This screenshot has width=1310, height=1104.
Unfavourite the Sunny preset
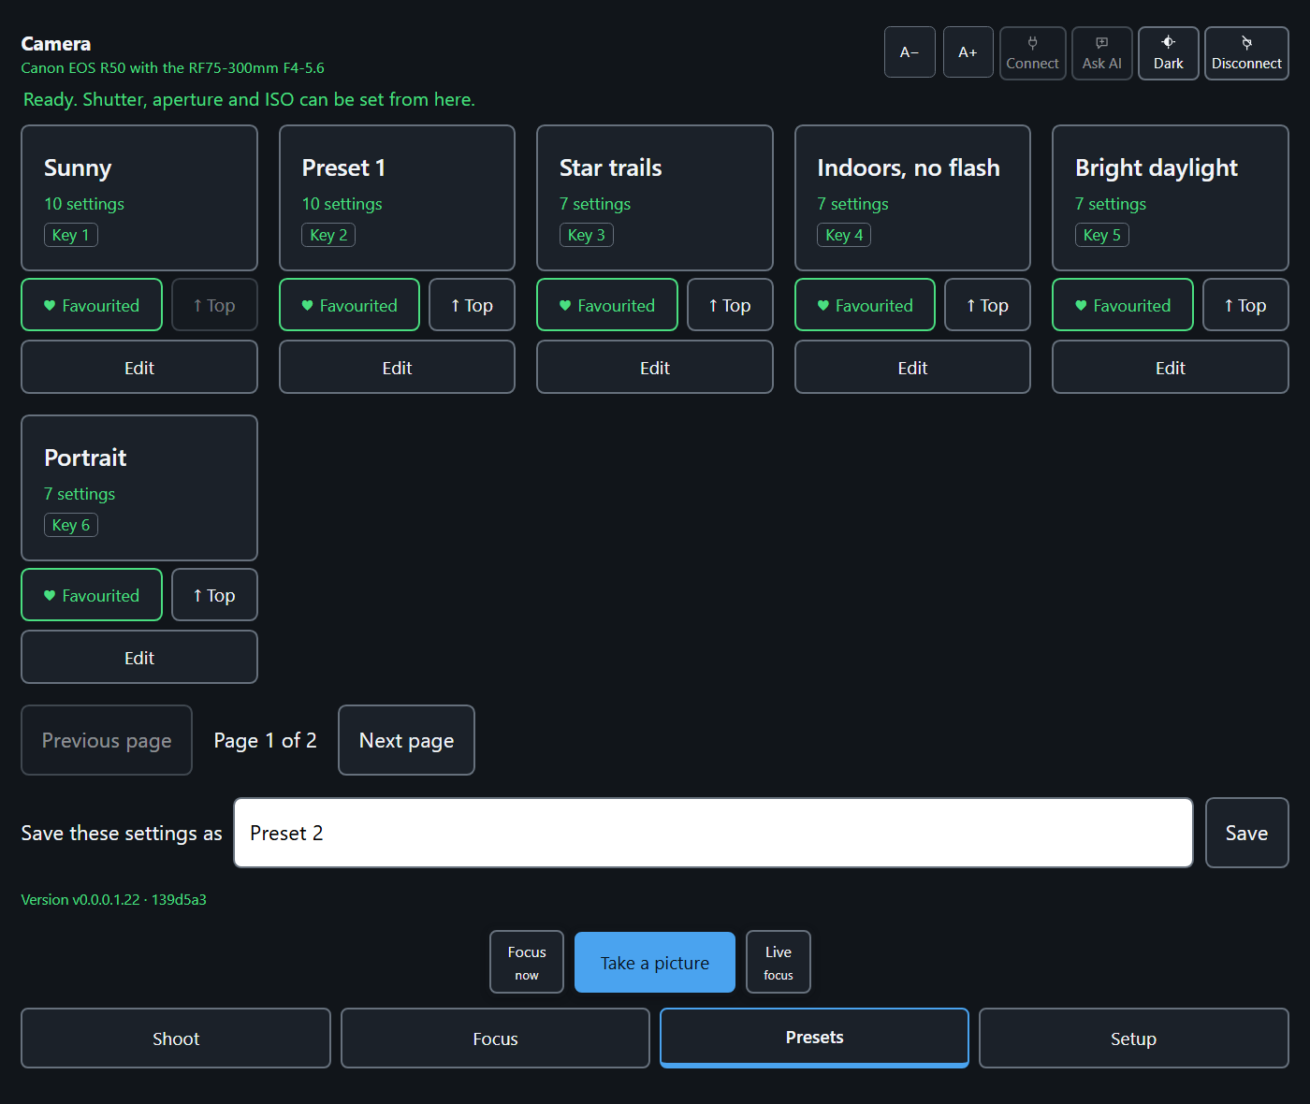click(92, 305)
